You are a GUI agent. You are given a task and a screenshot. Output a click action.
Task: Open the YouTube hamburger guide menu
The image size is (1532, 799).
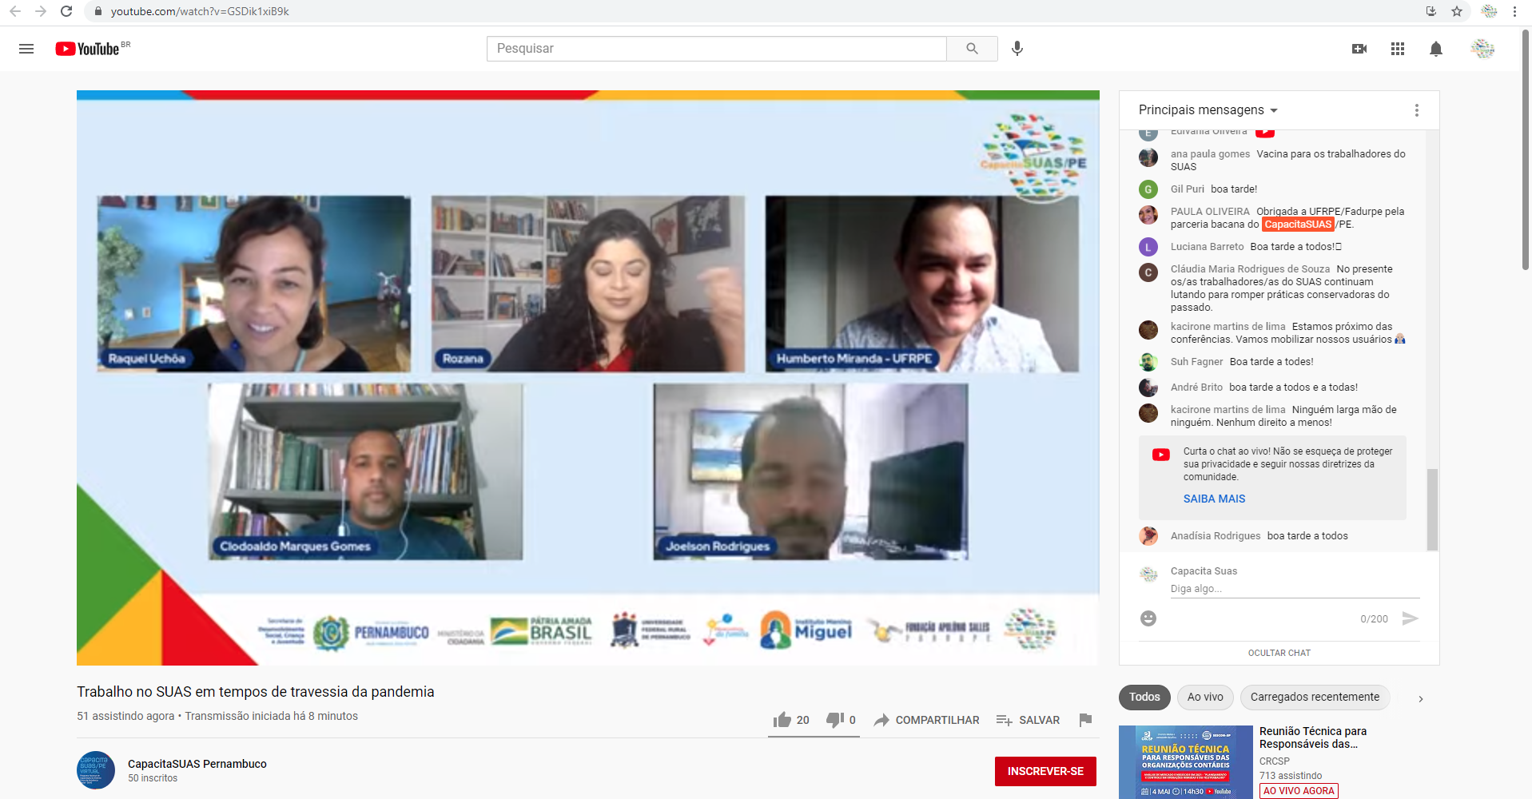(26, 49)
